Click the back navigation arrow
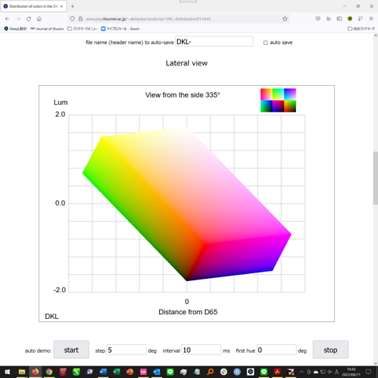378x378 pixels. click(7, 19)
